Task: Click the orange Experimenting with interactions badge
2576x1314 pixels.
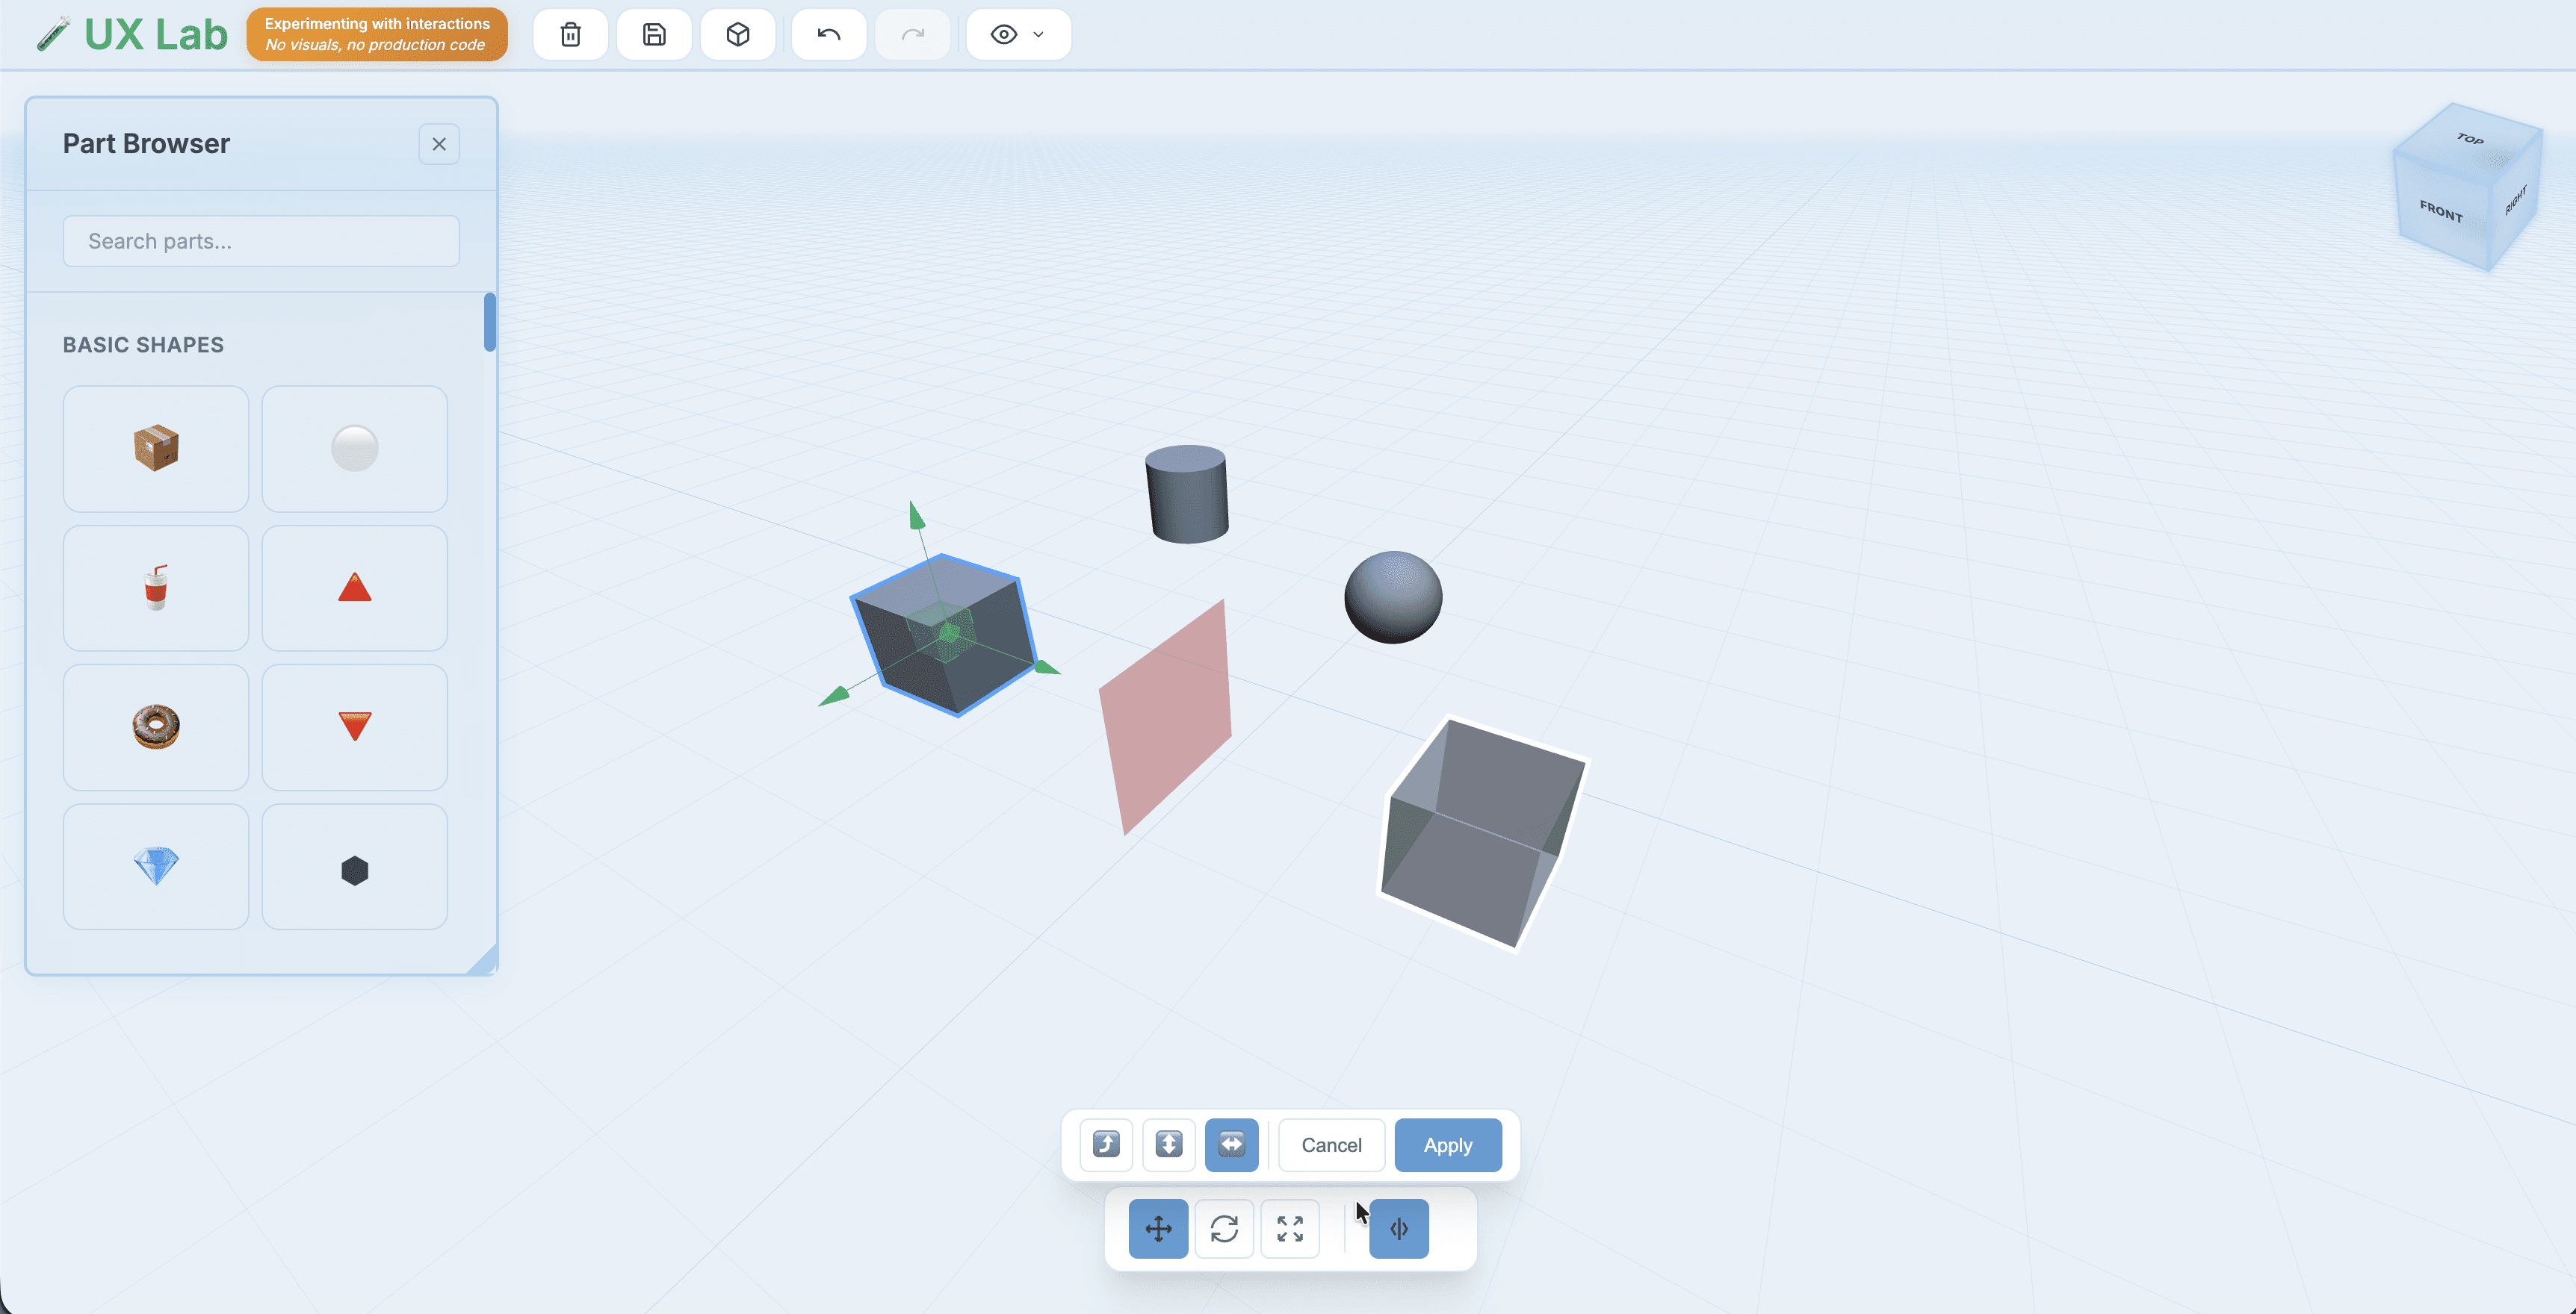Action: tap(377, 35)
